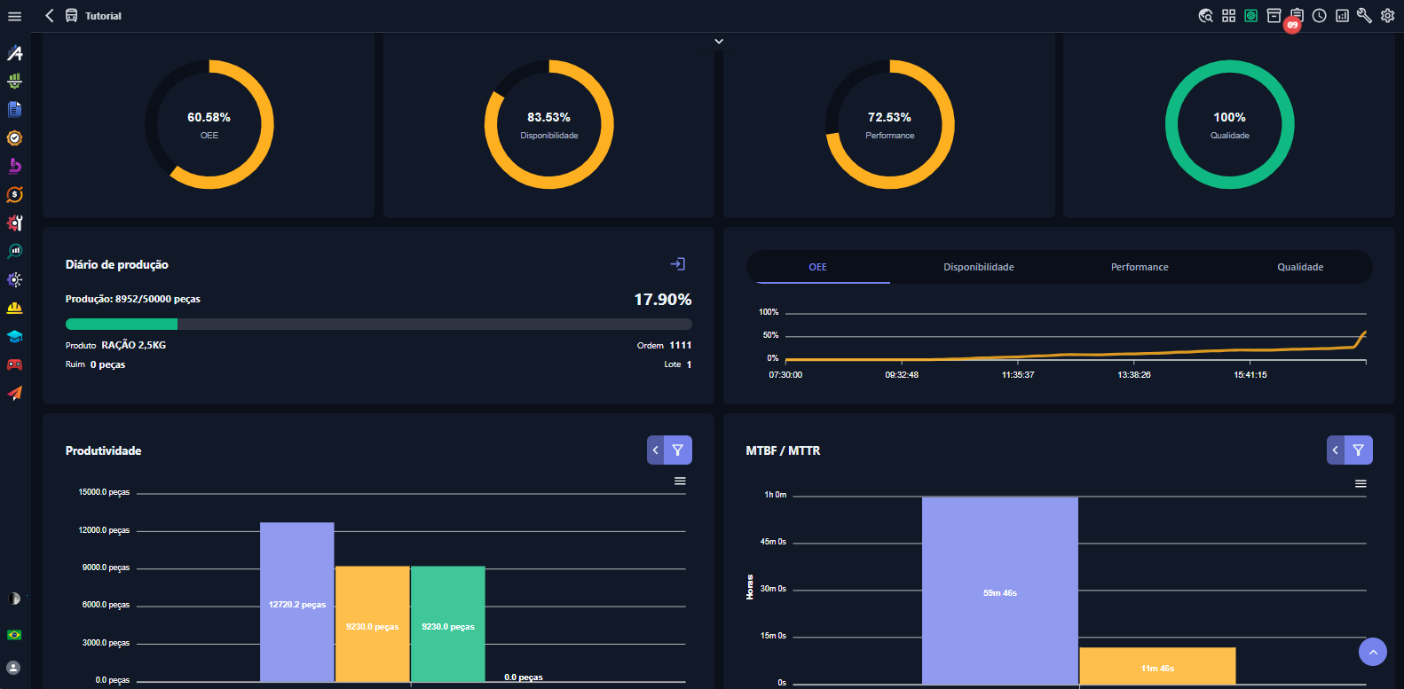Change language via Brazil flag icon
Image resolution: width=1404 pixels, height=689 pixels.
click(x=14, y=635)
